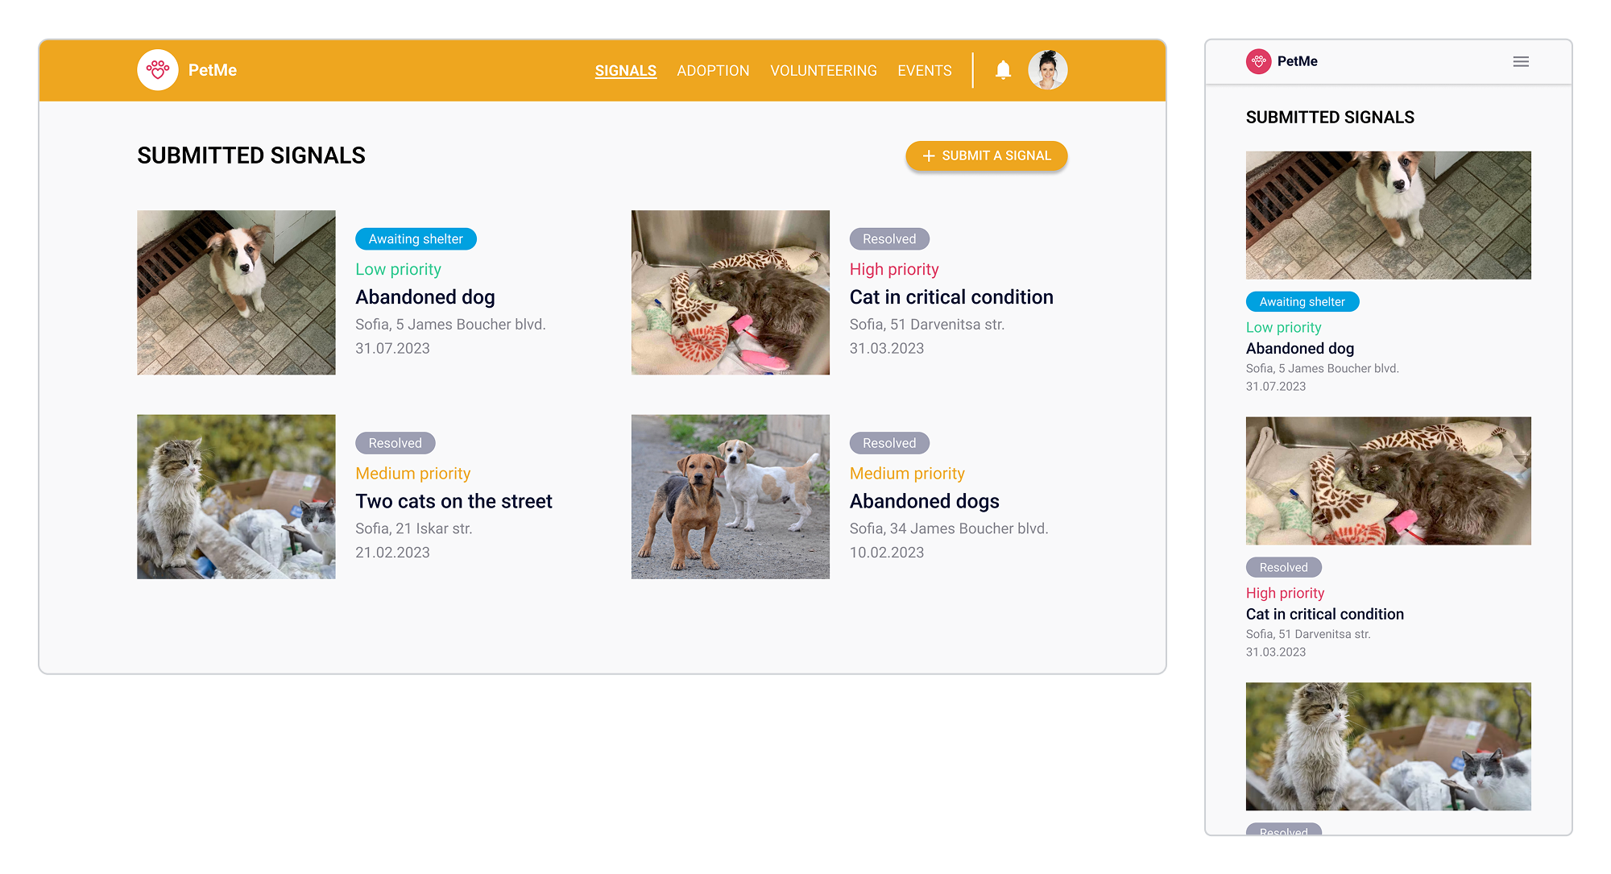
Task: Open notifications via the bell icon
Action: [1003, 70]
